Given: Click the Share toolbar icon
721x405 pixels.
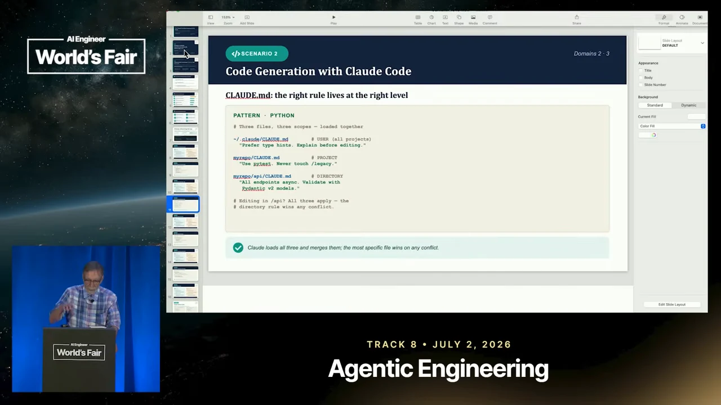Looking at the screenshot, I should 577,20.
